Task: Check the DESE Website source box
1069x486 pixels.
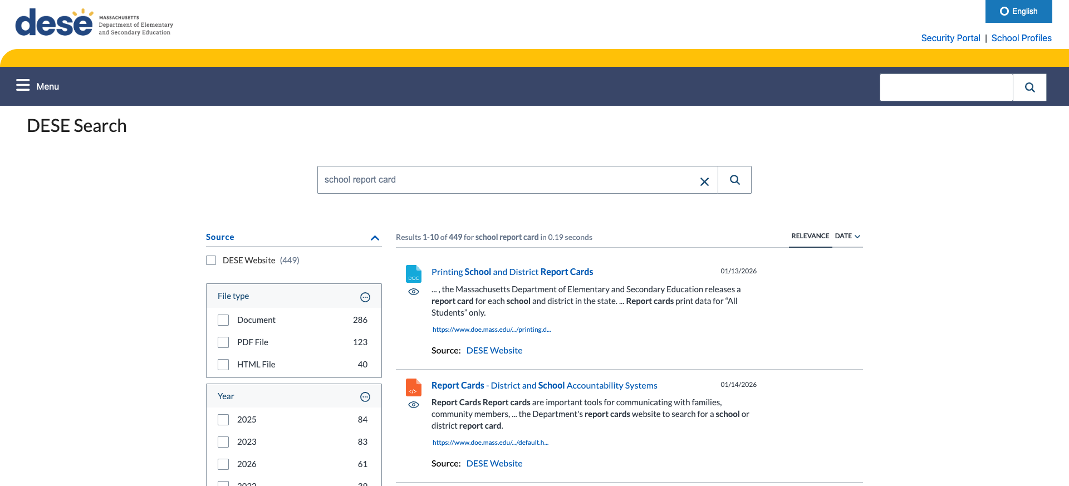Action: point(211,260)
